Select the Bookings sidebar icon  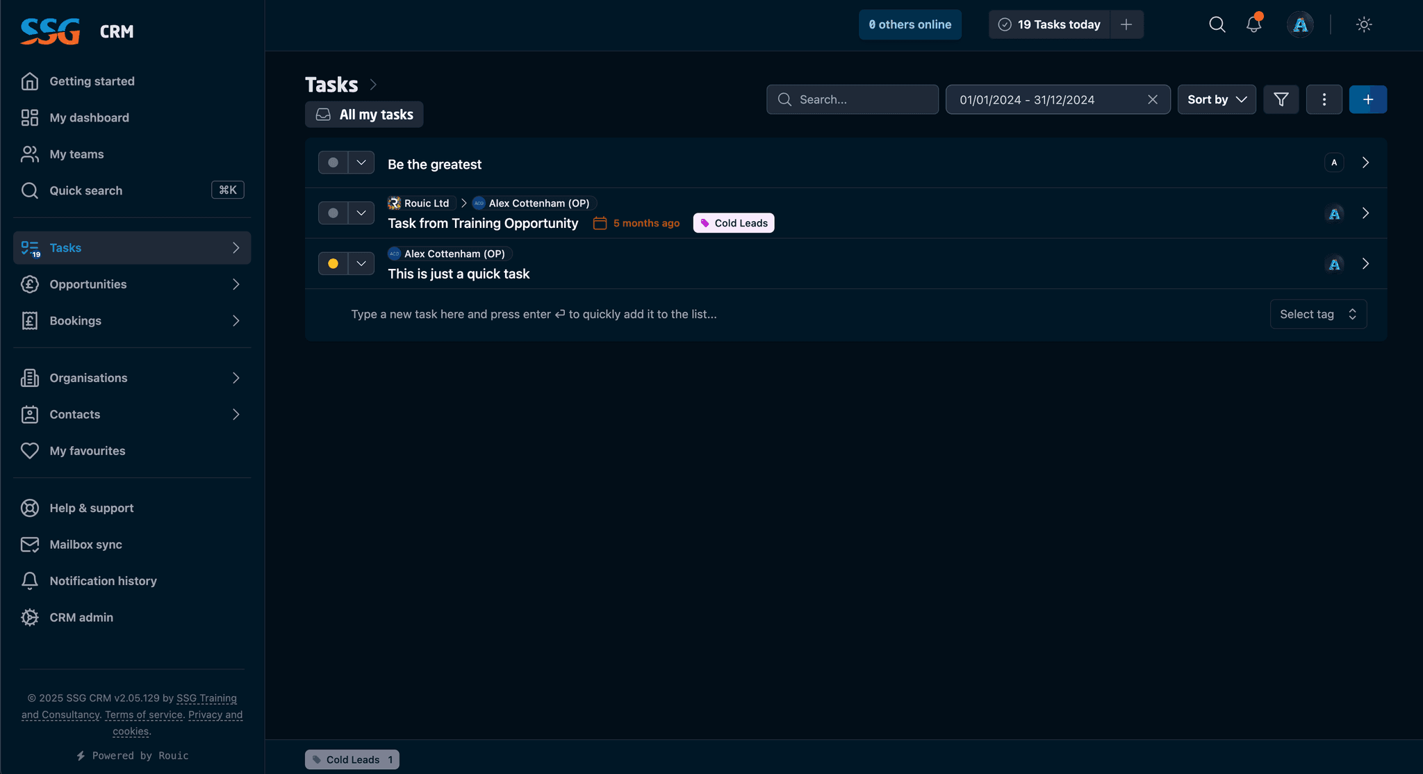click(x=30, y=320)
